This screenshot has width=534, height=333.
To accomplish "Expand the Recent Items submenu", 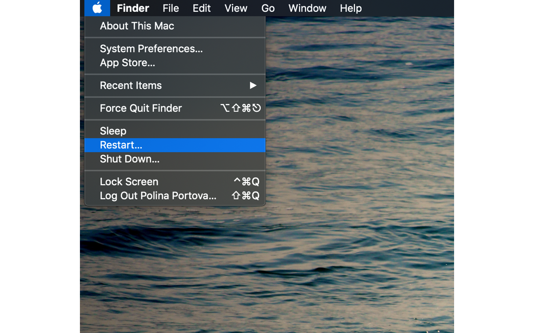I will click(x=175, y=85).
